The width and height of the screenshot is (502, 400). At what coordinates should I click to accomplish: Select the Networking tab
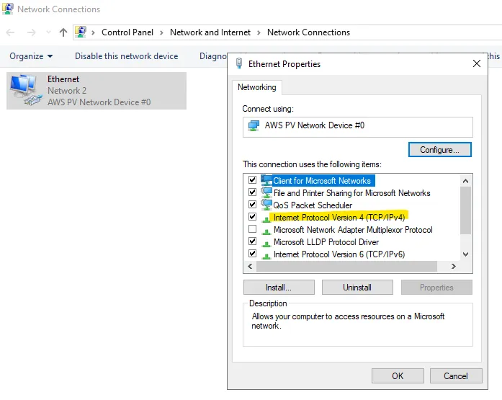[x=257, y=87]
